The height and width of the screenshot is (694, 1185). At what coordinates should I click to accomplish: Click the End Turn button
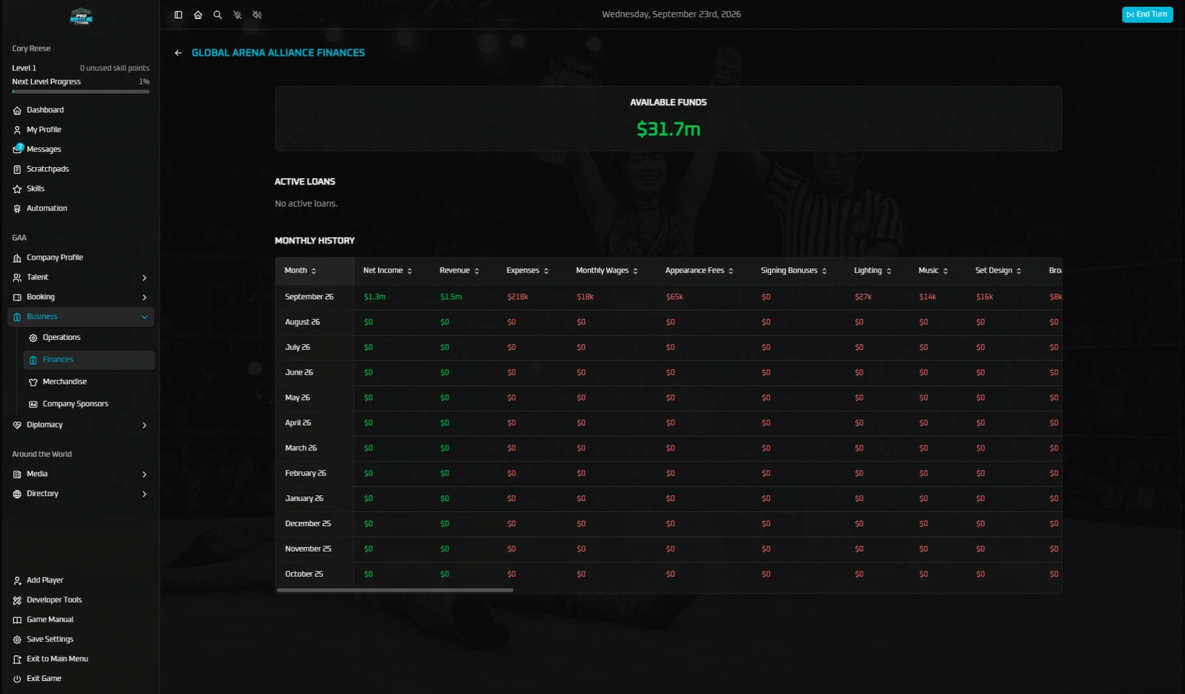[x=1147, y=14]
